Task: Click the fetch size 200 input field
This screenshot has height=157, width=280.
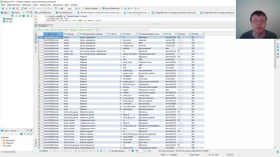Action: [139, 151]
